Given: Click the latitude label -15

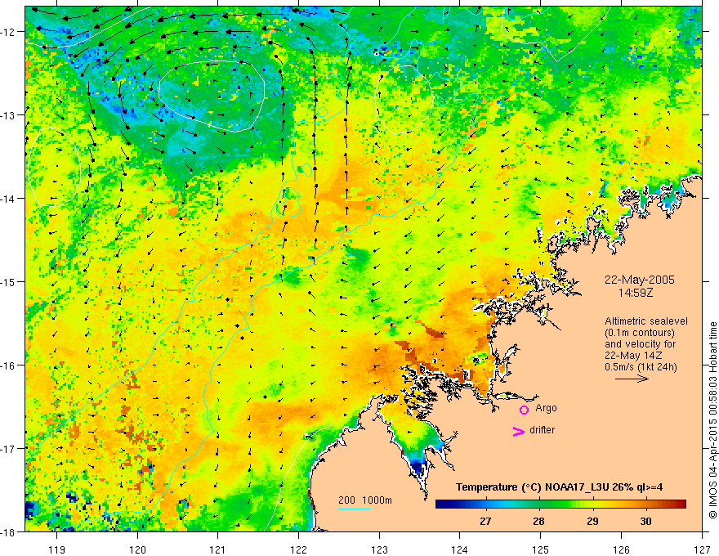Looking at the screenshot, I should [9, 281].
